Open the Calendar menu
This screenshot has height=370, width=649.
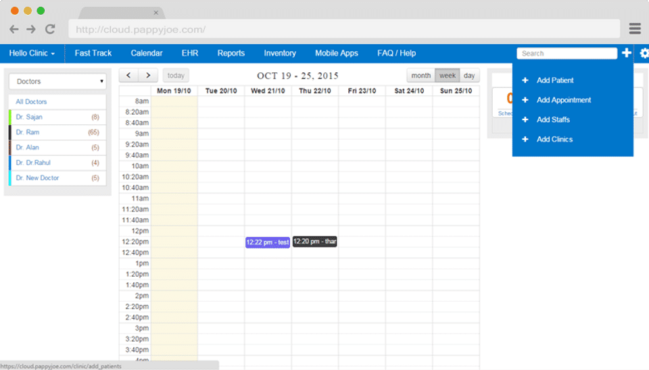pyautogui.click(x=147, y=53)
